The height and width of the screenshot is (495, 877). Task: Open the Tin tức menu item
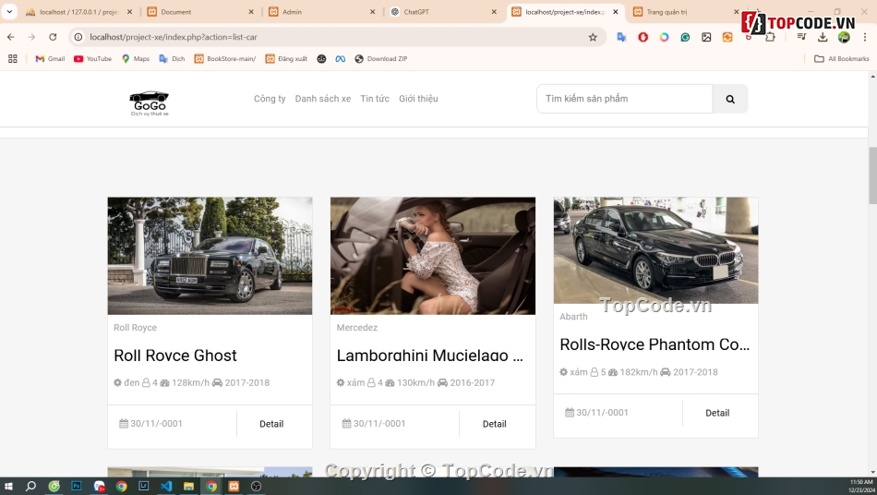click(375, 99)
